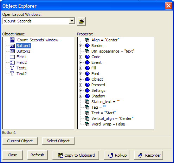This screenshot has height=163, width=174.
Task: Click the T icon beside Text1
Action: (12, 68)
